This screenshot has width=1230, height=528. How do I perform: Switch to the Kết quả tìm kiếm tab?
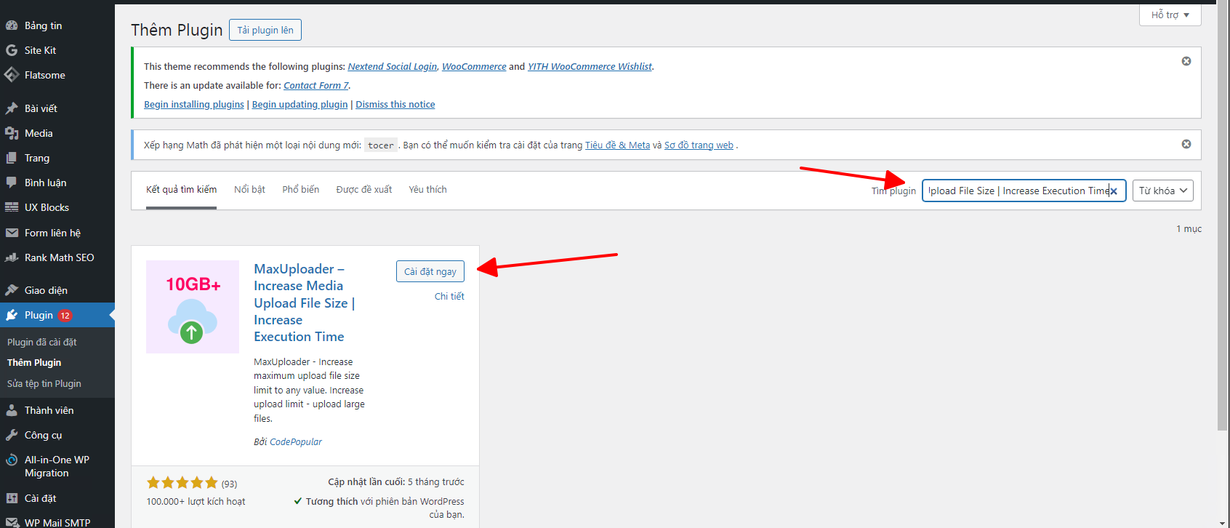(181, 190)
